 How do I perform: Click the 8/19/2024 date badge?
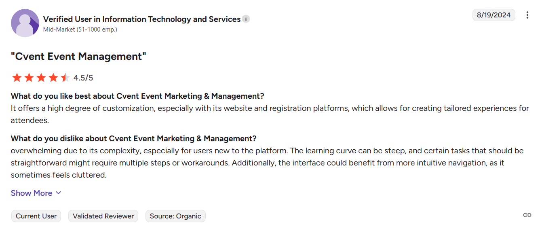tap(493, 15)
